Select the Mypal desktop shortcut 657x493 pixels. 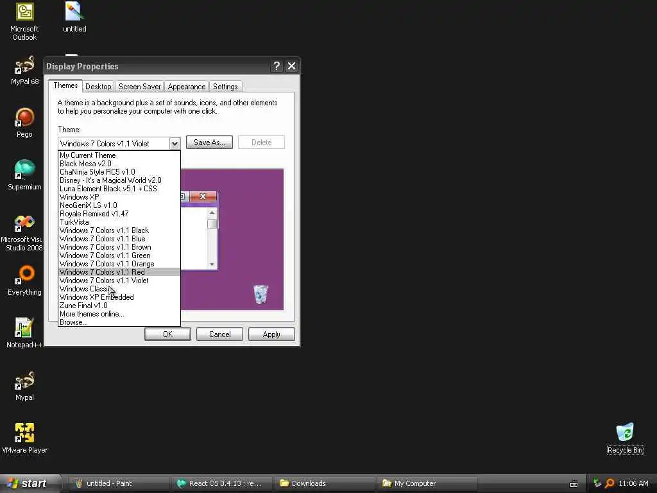(24, 386)
